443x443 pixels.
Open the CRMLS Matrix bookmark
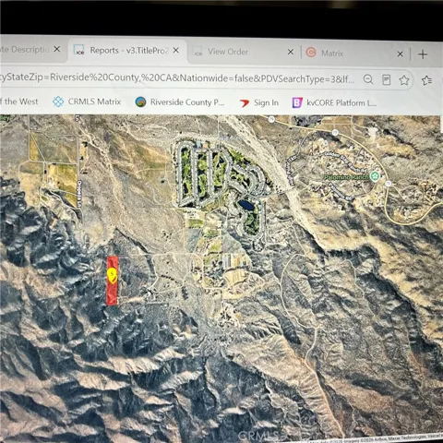click(x=87, y=102)
